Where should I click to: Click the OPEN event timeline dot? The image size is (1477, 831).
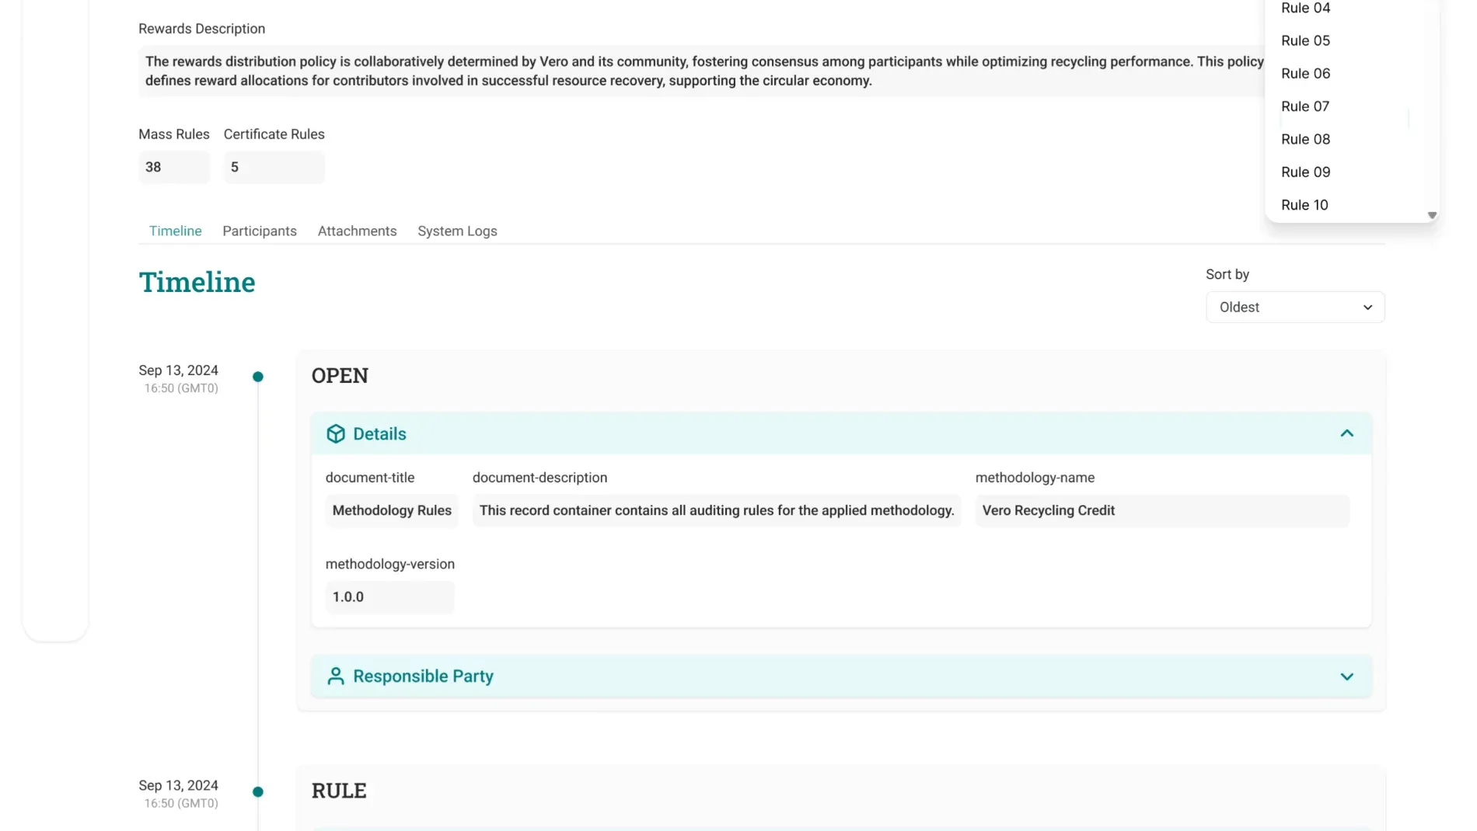click(x=258, y=377)
